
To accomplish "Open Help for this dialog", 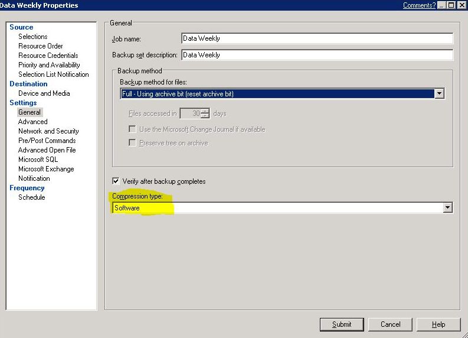I will point(438,324).
